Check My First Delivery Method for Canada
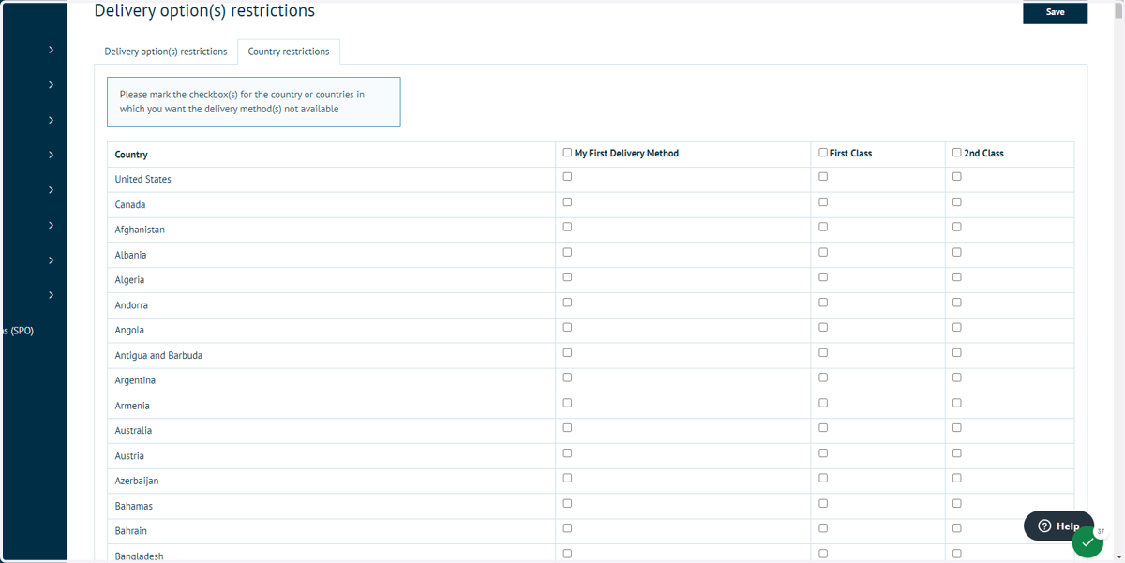 [x=567, y=201]
